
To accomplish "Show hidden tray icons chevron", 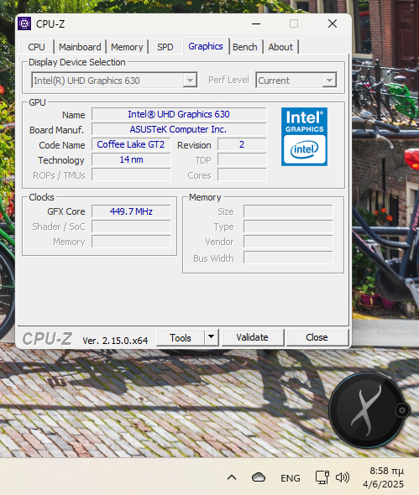I will tap(232, 477).
